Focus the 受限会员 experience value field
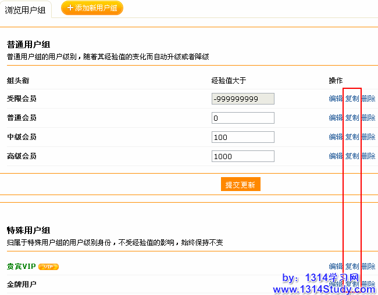This screenshot has width=378, height=295. coord(243,99)
